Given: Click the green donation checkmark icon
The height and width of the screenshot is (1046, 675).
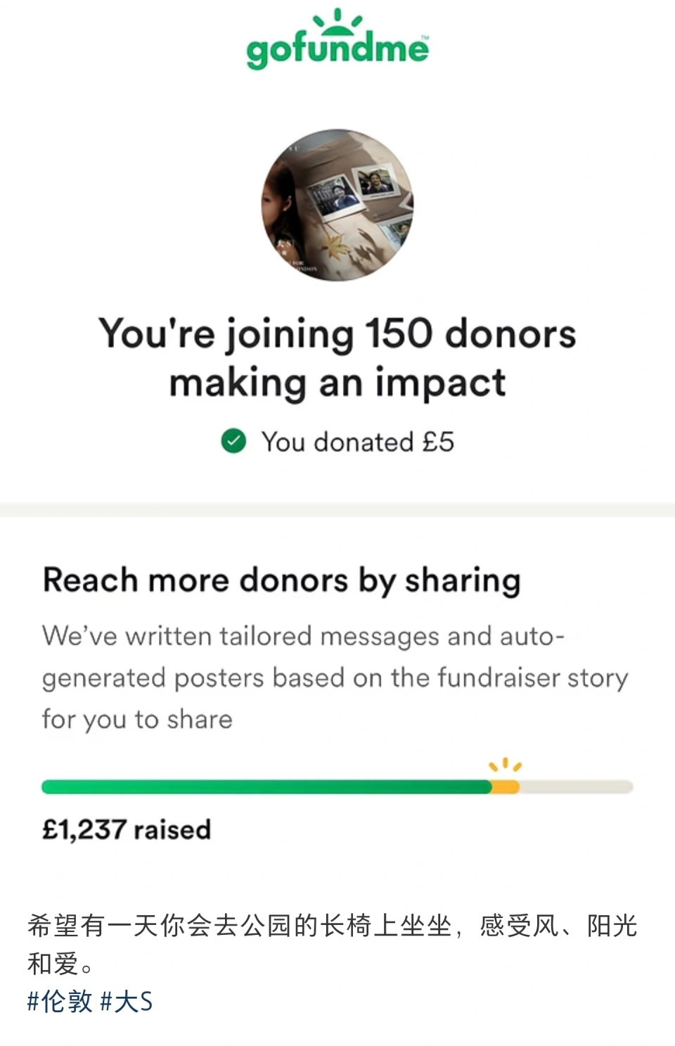Looking at the screenshot, I should [x=233, y=441].
